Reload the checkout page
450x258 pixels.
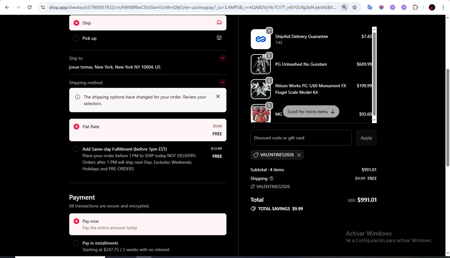point(29,7)
